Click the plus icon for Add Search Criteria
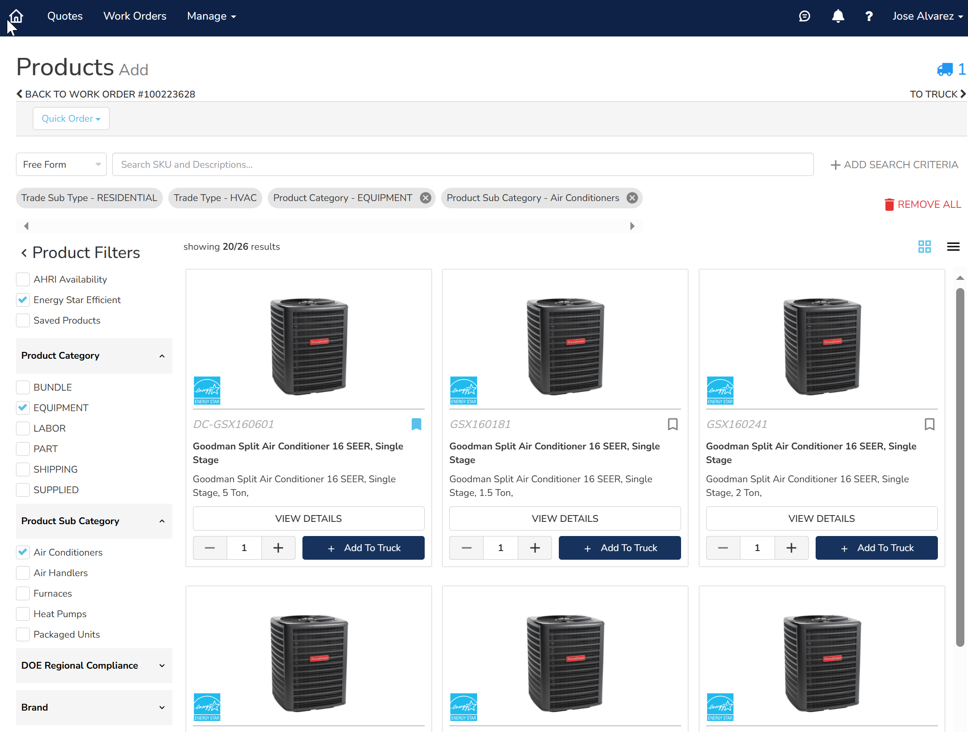Viewport: 968px width, 732px height. pyautogui.click(x=835, y=165)
